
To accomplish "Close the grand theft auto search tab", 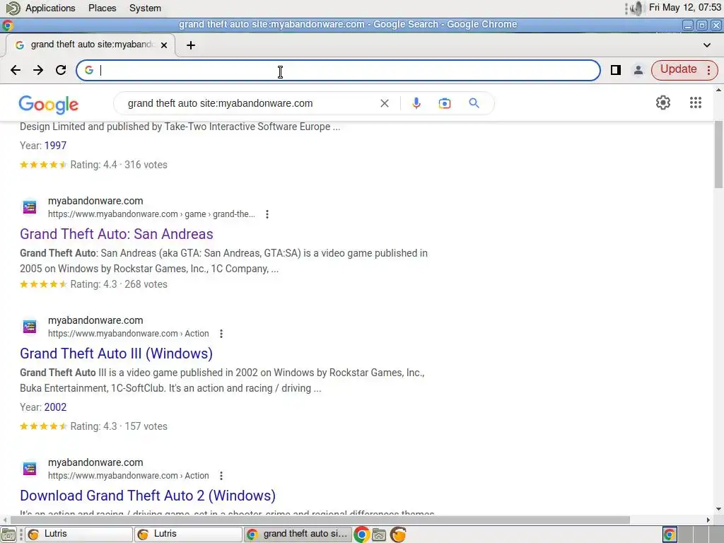I will pyautogui.click(x=164, y=45).
